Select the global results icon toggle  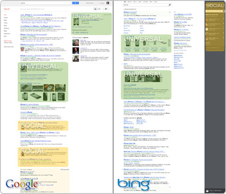point(99,9)
